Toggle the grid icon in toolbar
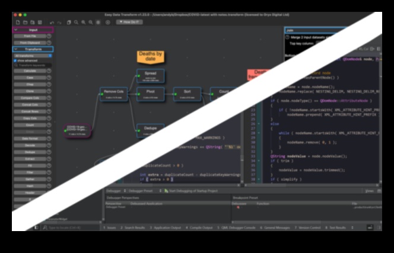Image resolution: width=394 pixels, height=253 pixels. 97,22
